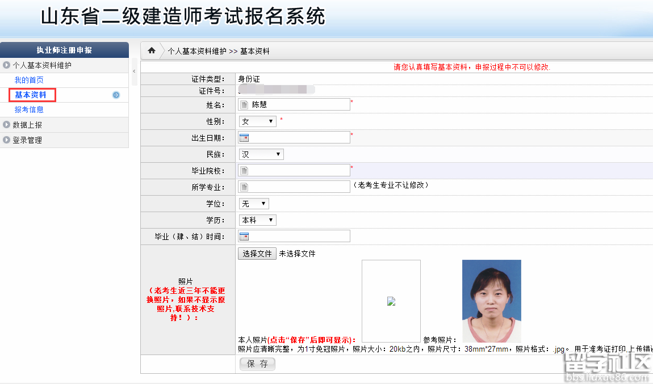Click the 选择文件 file upload button

point(257,253)
